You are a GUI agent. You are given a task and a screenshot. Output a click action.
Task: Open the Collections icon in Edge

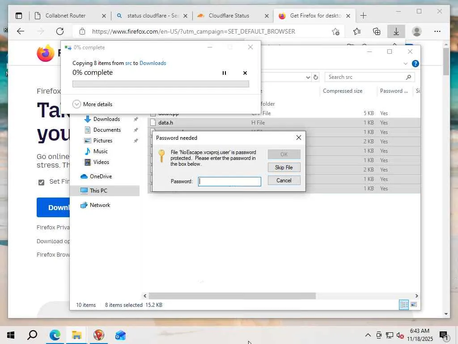[377, 31]
